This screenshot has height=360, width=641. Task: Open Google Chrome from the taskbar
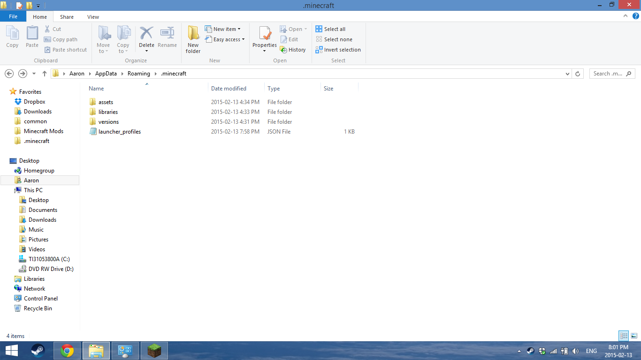click(67, 351)
